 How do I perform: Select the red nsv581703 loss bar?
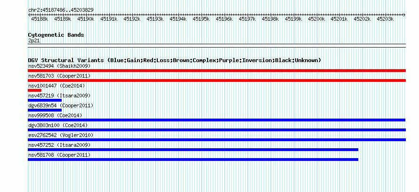(x=217, y=80)
